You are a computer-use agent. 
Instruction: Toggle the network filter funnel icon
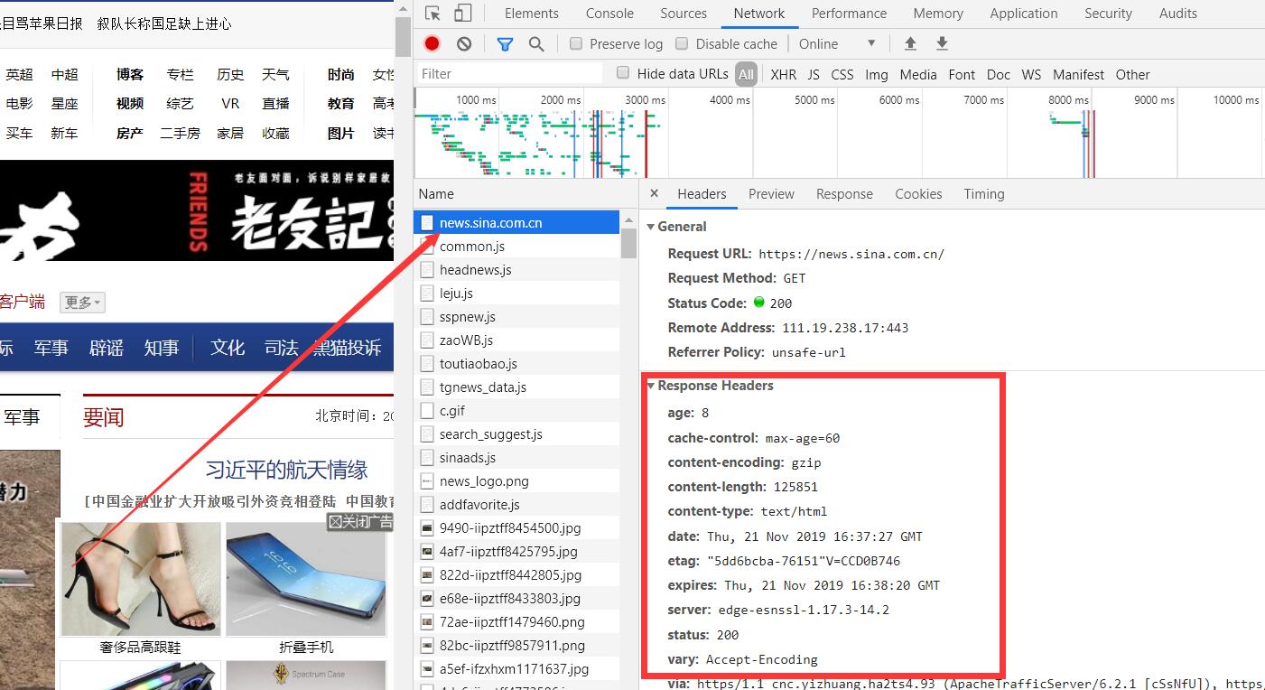tap(505, 43)
